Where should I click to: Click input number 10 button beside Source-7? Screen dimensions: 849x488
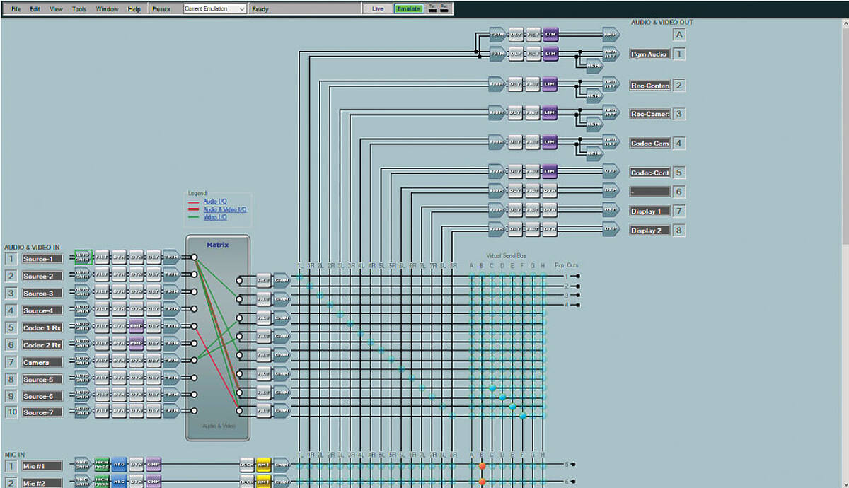point(11,412)
